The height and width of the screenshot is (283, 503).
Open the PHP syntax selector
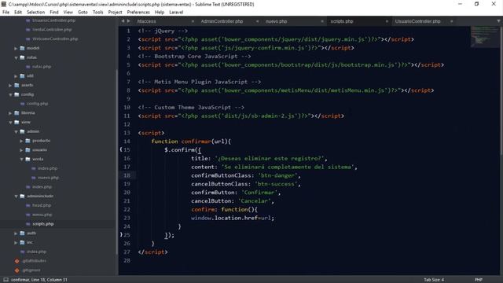tap(479, 280)
